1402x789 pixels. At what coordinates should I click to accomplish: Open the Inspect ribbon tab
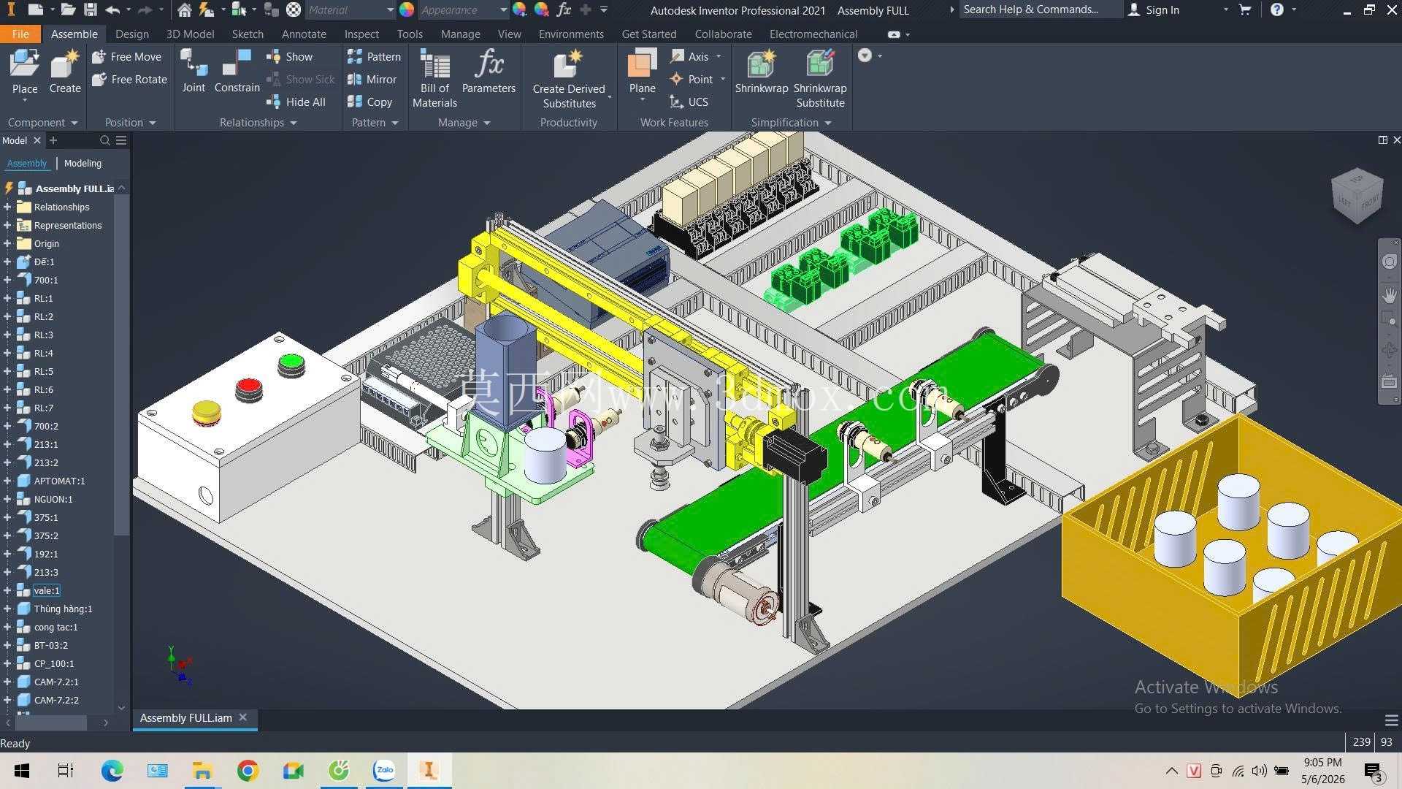click(361, 34)
